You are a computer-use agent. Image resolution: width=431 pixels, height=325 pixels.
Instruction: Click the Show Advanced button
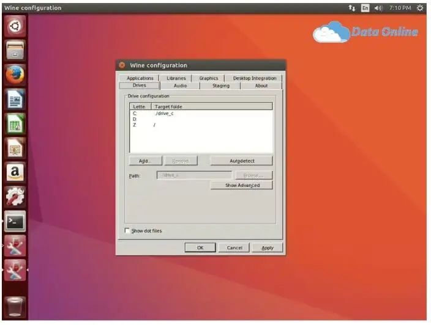[242, 185]
